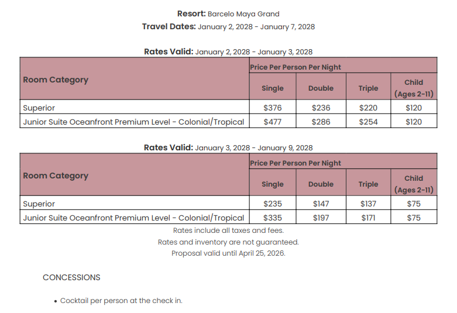Select the $376 Superior single rate
Screen dimensions: 457x313
pyautogui.click(x=273, y=108)
